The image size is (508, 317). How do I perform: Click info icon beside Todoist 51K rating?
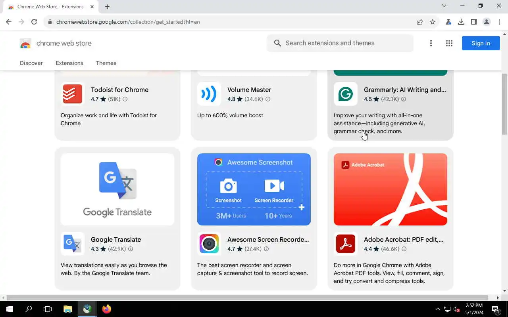pos(125,99)
